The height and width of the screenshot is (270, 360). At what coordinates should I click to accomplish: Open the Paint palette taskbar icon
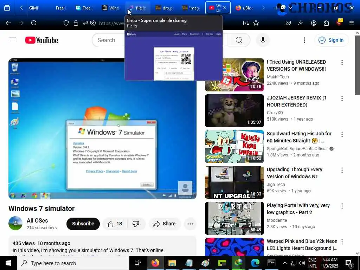click(x=205, y=263)
